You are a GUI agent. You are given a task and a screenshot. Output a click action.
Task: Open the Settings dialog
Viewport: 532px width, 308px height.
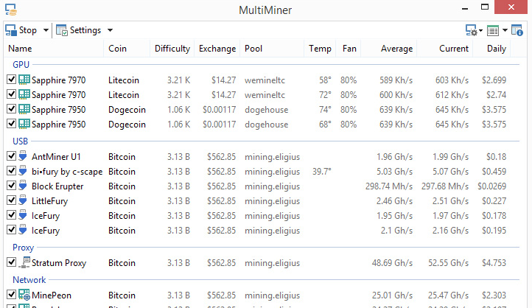(x=78, y=30)
